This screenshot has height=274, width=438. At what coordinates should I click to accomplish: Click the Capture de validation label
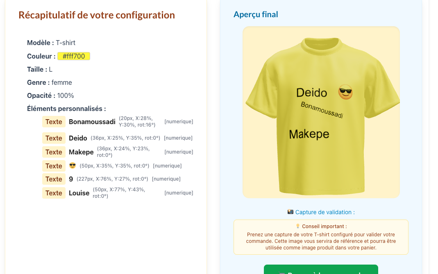[x=325, y=212]
